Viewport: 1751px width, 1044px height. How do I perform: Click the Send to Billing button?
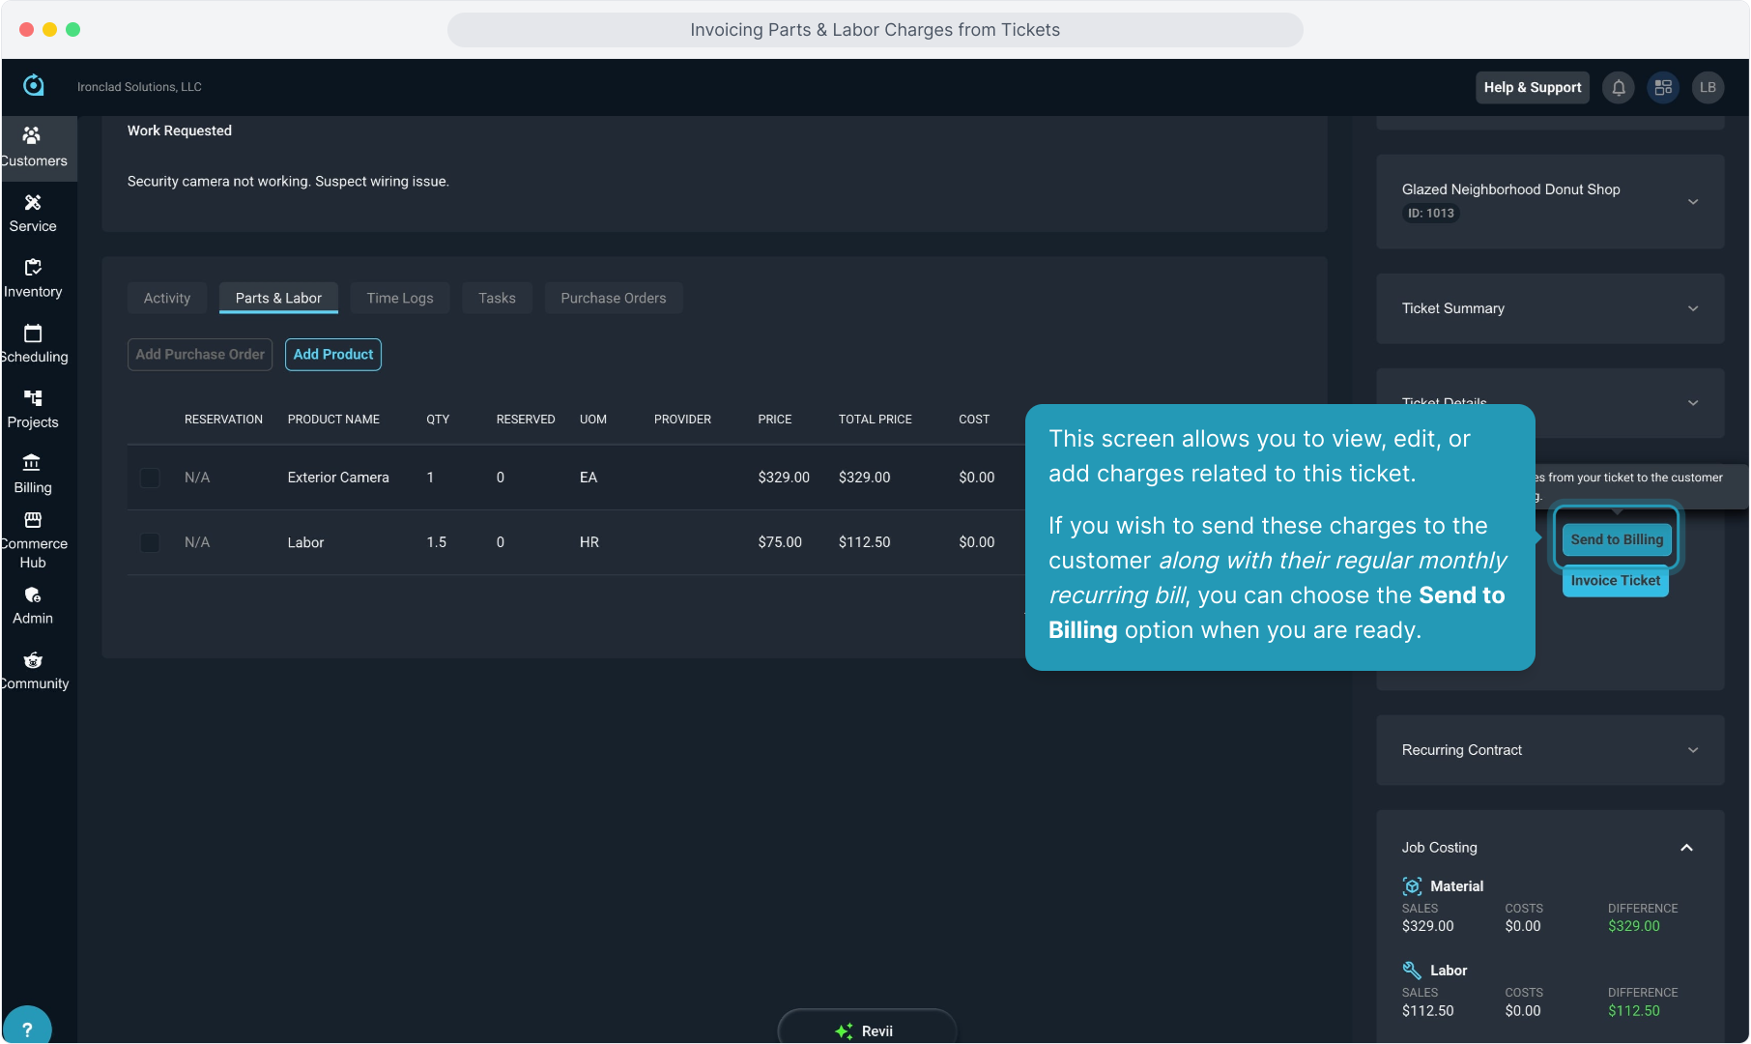[1616, 539]
